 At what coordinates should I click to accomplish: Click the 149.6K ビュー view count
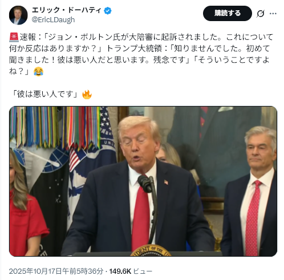(131, 271)
